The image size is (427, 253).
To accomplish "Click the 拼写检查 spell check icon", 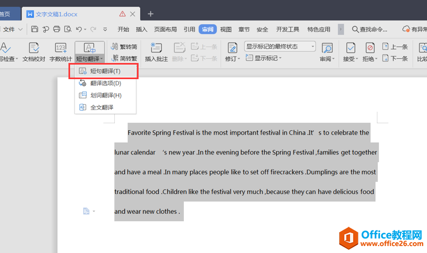I will (5, 48).
